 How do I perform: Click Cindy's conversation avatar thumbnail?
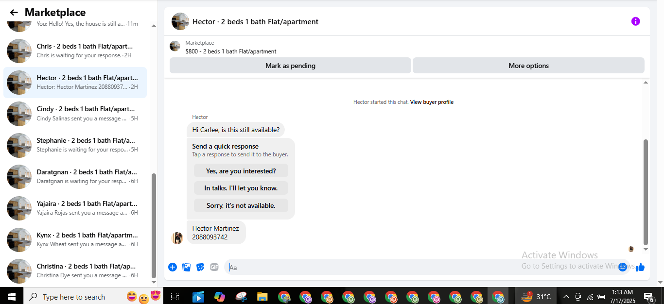coord(19,114)
